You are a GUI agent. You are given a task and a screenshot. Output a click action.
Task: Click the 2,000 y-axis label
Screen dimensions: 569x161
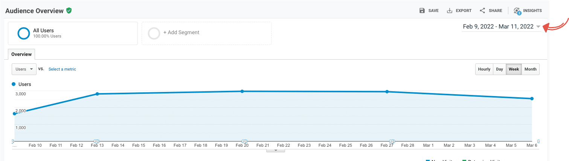coord(20,111)
